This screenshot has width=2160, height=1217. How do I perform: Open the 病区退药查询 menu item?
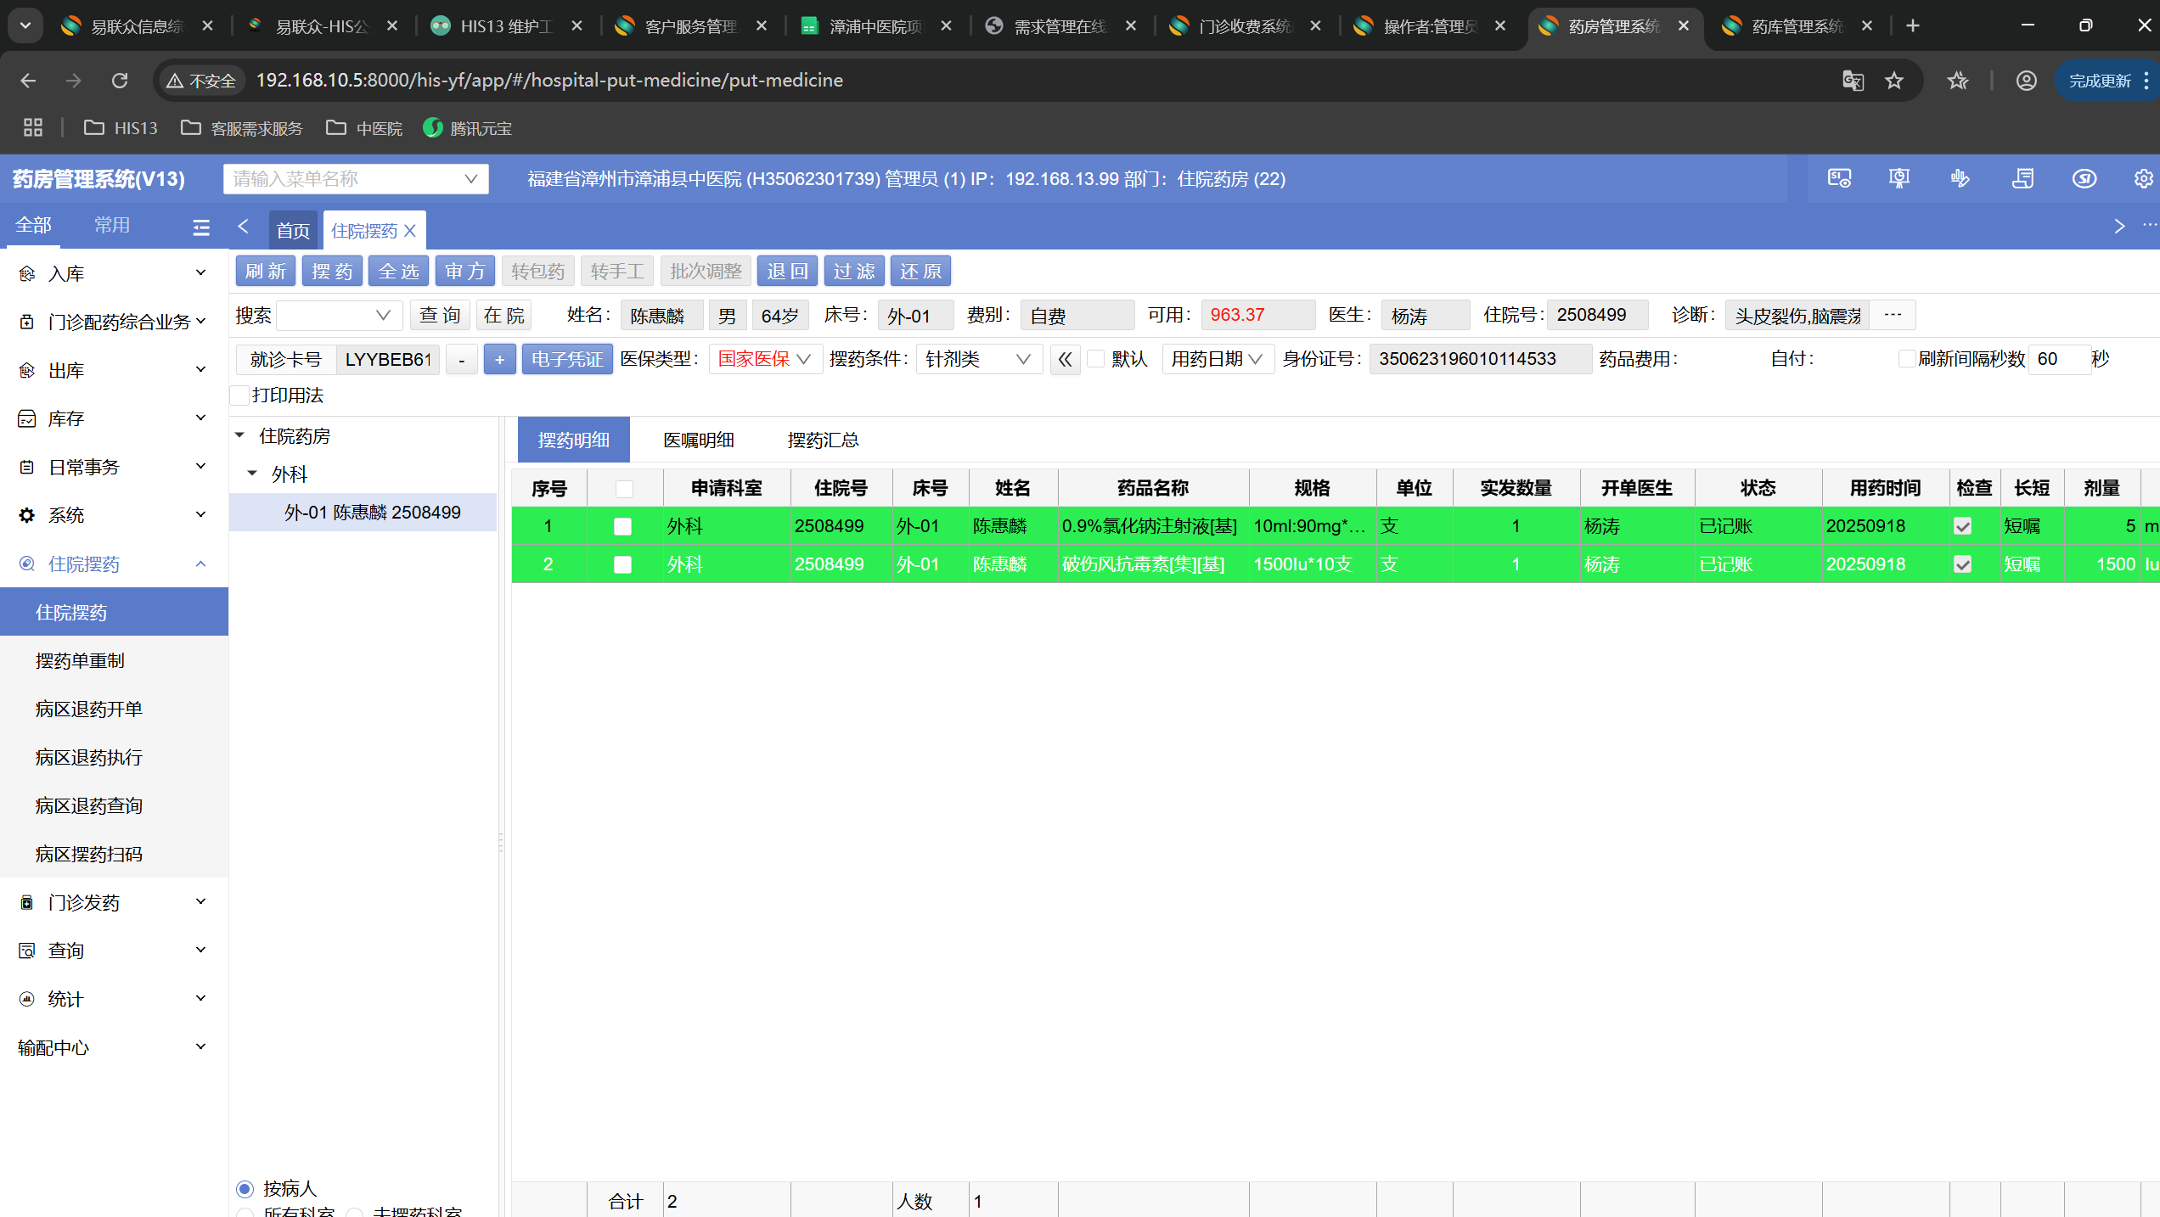[x=89, y=805]
